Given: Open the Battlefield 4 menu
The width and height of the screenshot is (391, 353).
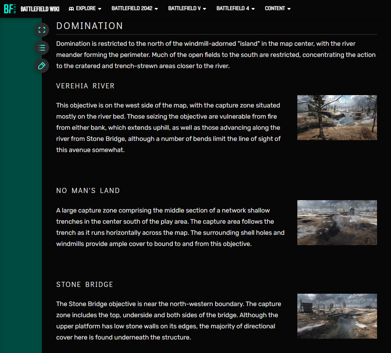Looking at the screenshot, I should click(x=236, y=8).
